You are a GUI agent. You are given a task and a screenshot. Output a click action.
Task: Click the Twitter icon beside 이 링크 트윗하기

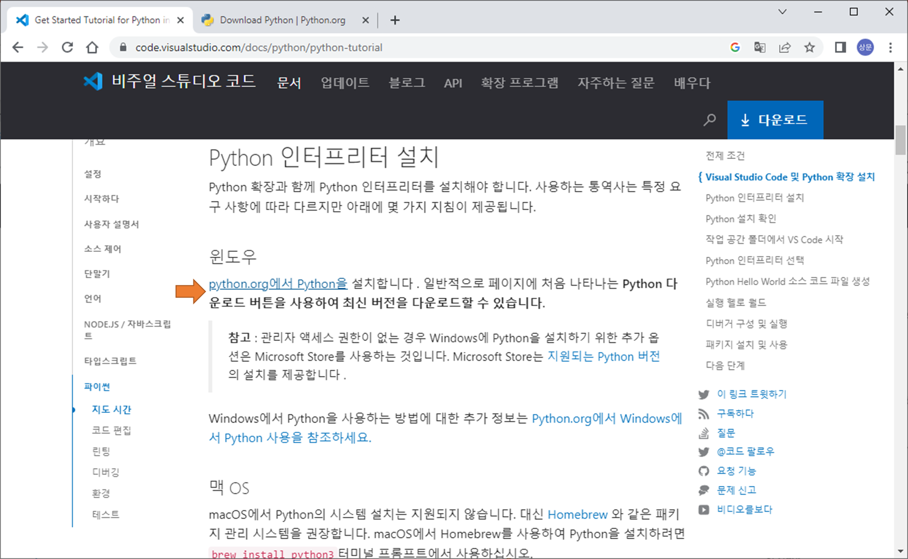click(704, 394)
